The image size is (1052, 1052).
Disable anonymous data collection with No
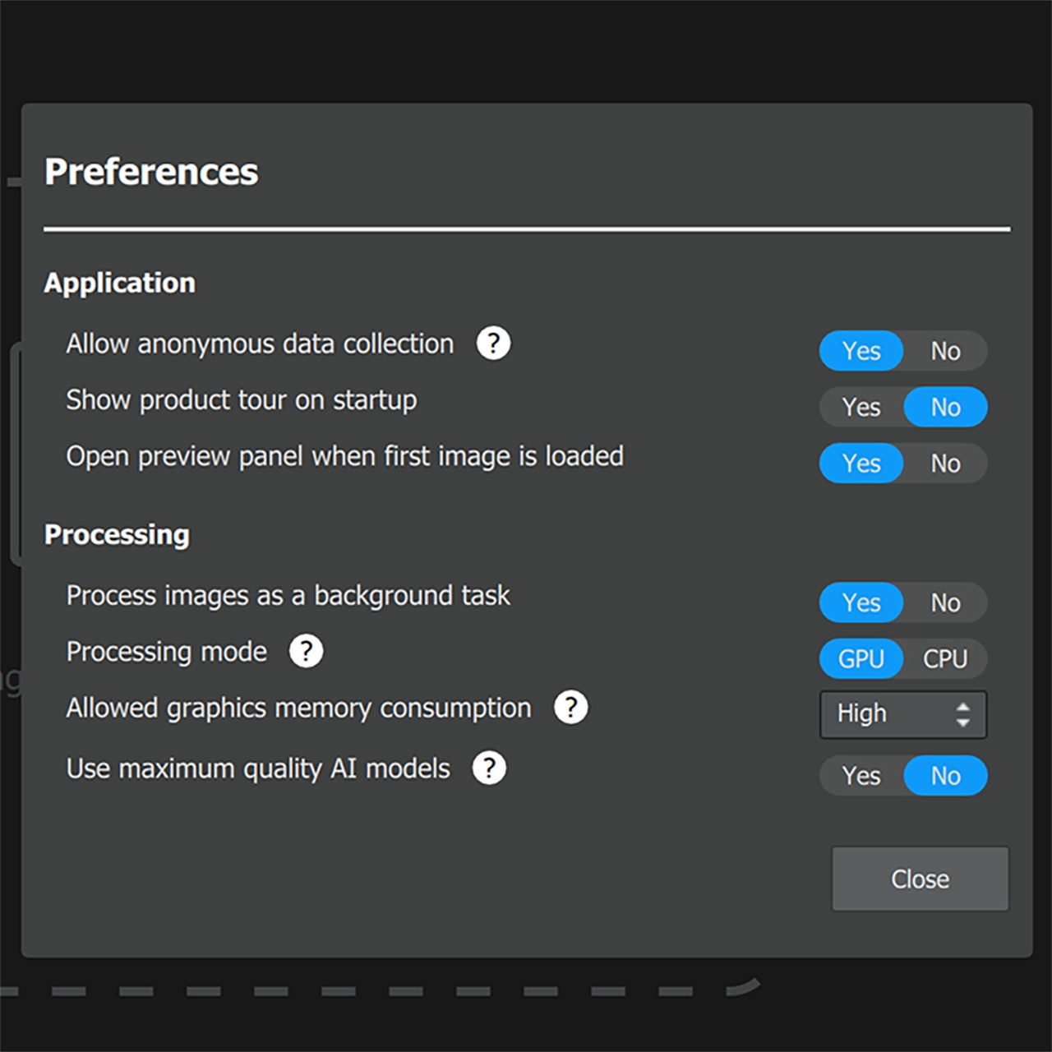point(945,352)
